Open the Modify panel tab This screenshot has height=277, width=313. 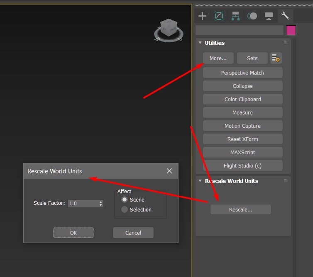point(219,16)
